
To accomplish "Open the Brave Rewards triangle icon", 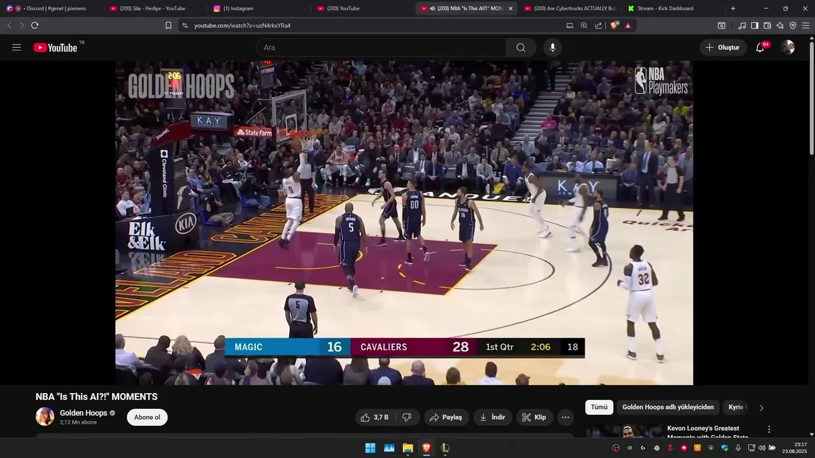I will [628, 25].
